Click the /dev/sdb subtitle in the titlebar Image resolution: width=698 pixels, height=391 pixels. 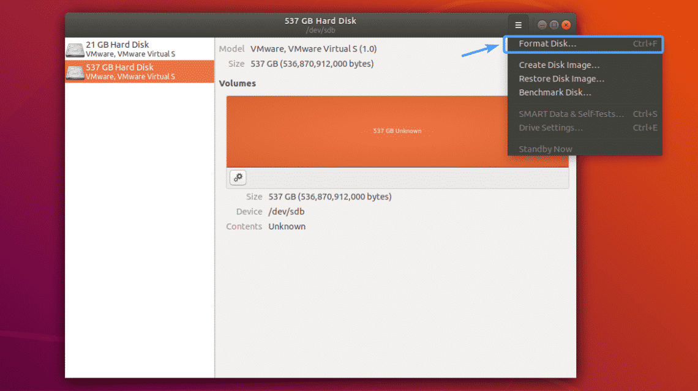coord(320,30)
